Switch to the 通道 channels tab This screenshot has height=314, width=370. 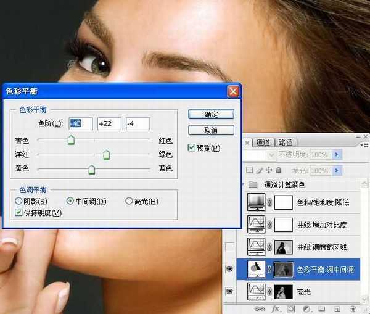click(263, 143)
